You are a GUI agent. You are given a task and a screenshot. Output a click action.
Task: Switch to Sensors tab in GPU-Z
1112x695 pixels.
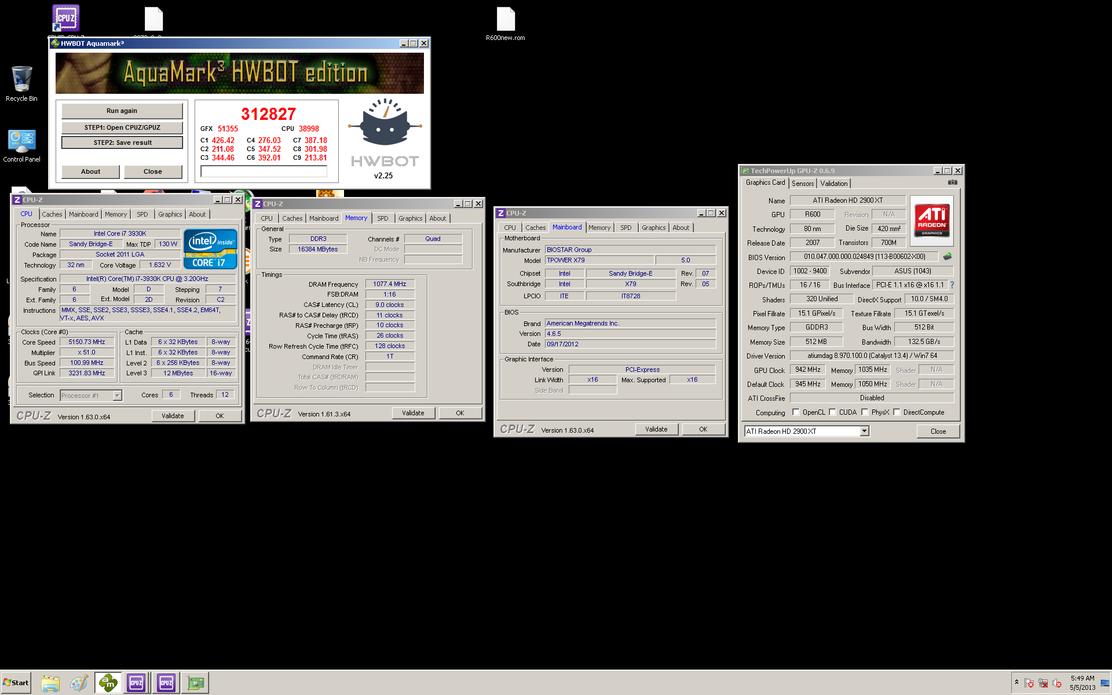[803, 184]
